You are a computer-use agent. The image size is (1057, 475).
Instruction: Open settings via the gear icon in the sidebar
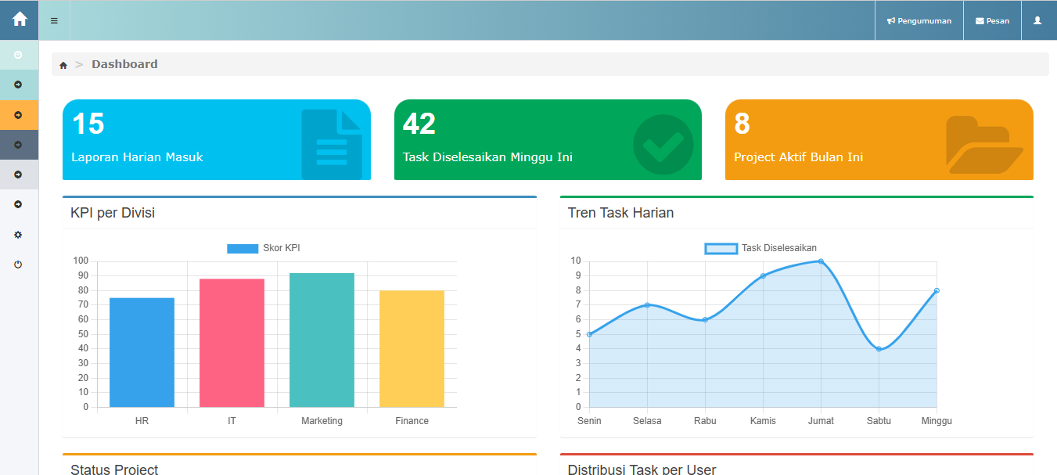click(18, 235)
